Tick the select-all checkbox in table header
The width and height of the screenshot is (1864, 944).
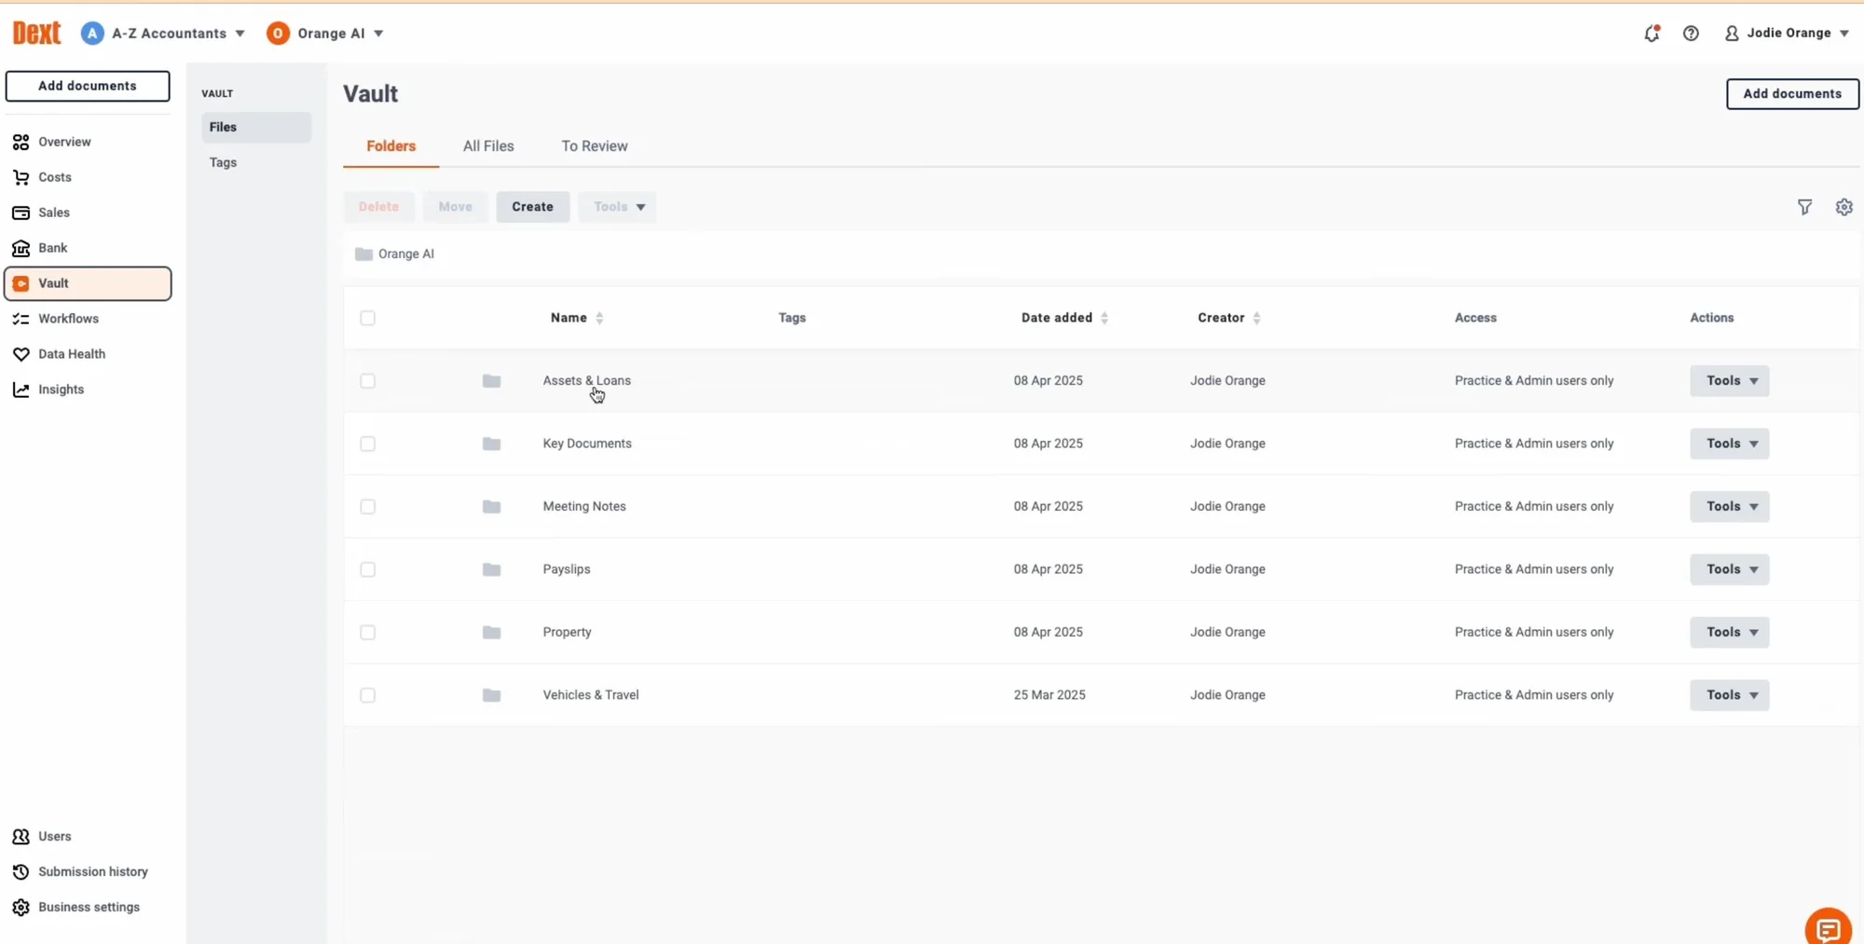368,318
